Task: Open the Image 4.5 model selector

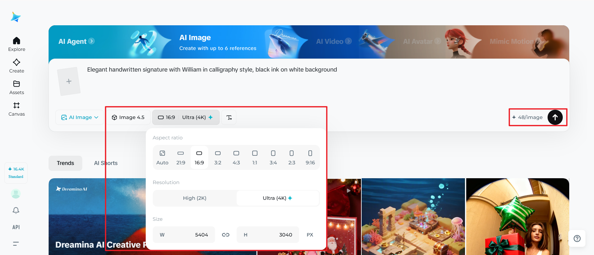Action: point(128,117)
